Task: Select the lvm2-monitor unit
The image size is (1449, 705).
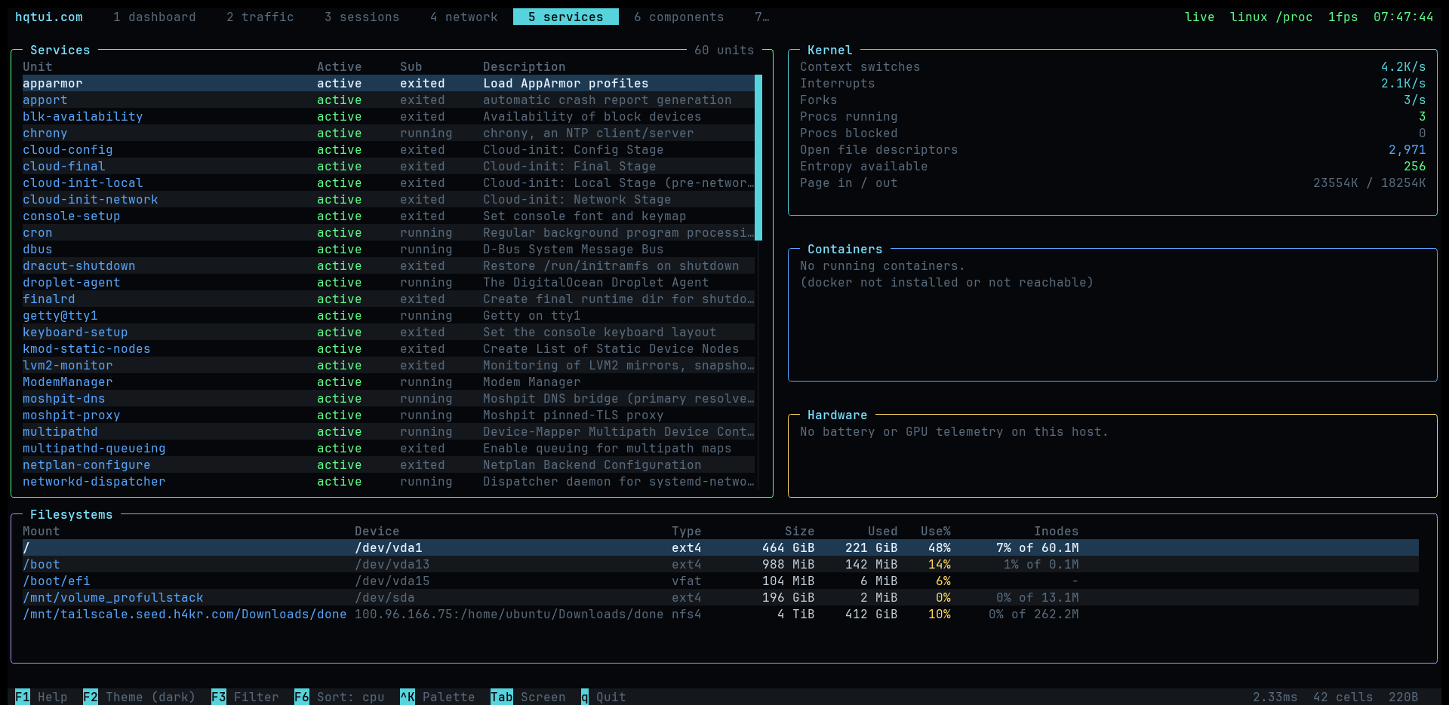Action: [389, 365]
